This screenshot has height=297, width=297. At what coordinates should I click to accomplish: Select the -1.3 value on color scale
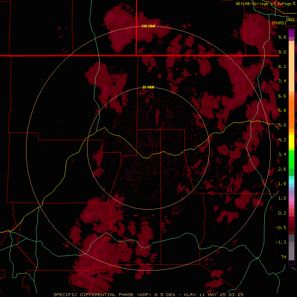[281, 242]
